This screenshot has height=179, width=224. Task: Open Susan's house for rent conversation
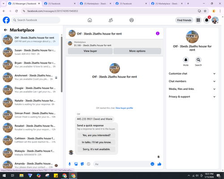click(x=30, y=52)
